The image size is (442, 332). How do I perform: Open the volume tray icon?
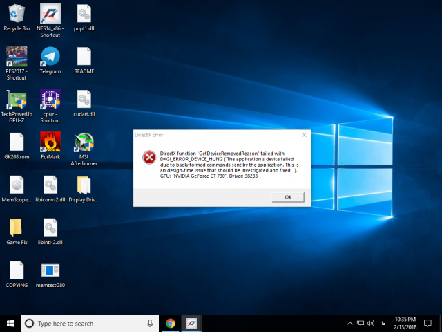point(371,323)
